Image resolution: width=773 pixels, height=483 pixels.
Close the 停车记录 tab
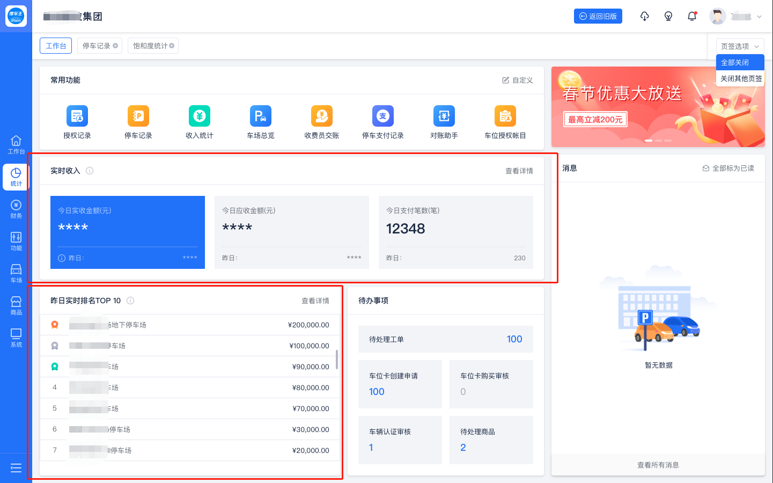click(x=115, y=46)
